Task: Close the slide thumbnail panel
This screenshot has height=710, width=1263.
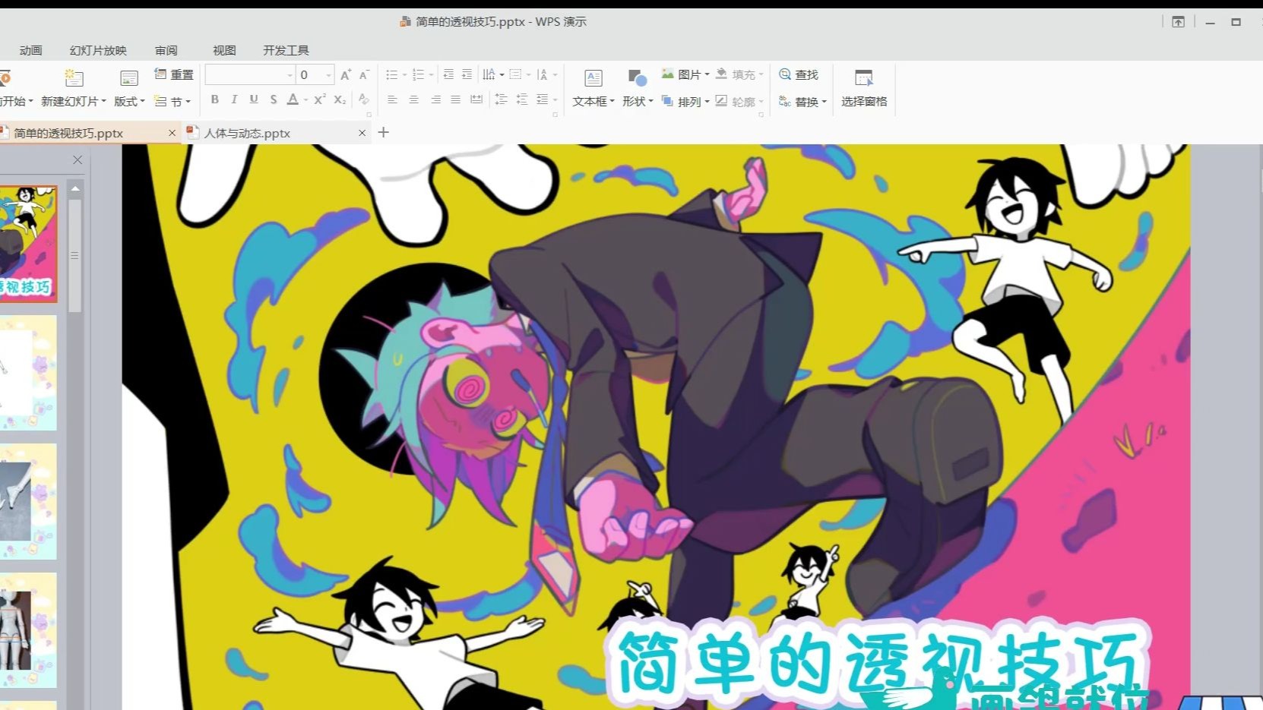Action: 78,159
